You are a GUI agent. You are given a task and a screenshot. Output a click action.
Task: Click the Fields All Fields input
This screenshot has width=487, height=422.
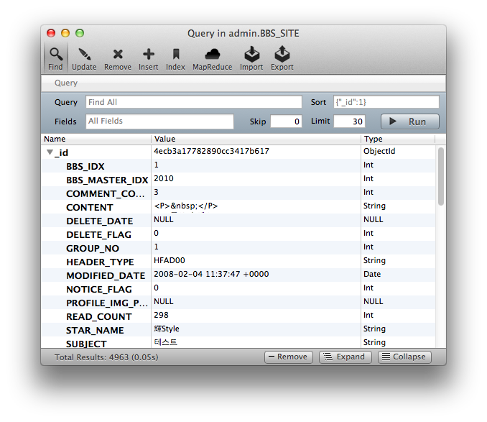(159, 121)
